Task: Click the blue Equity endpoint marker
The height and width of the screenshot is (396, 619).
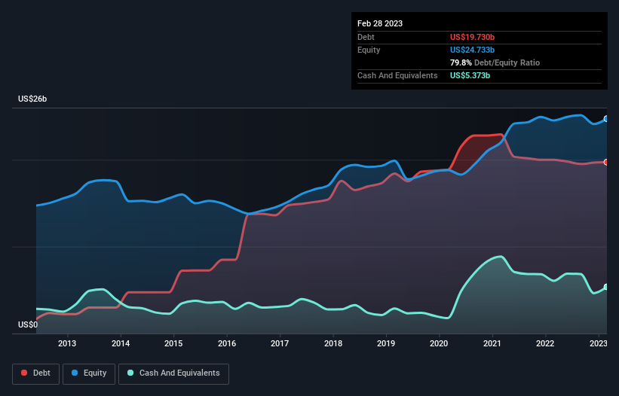Action: (x=606, y=119)
